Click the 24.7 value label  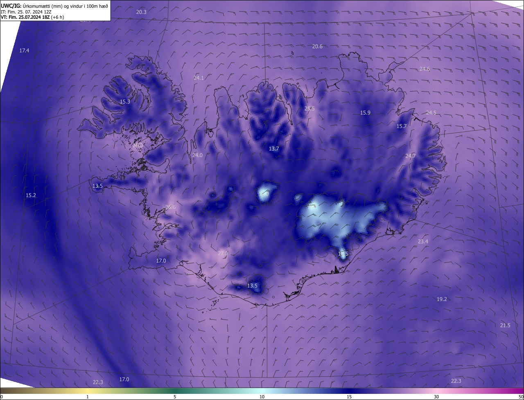pos(410,156)
